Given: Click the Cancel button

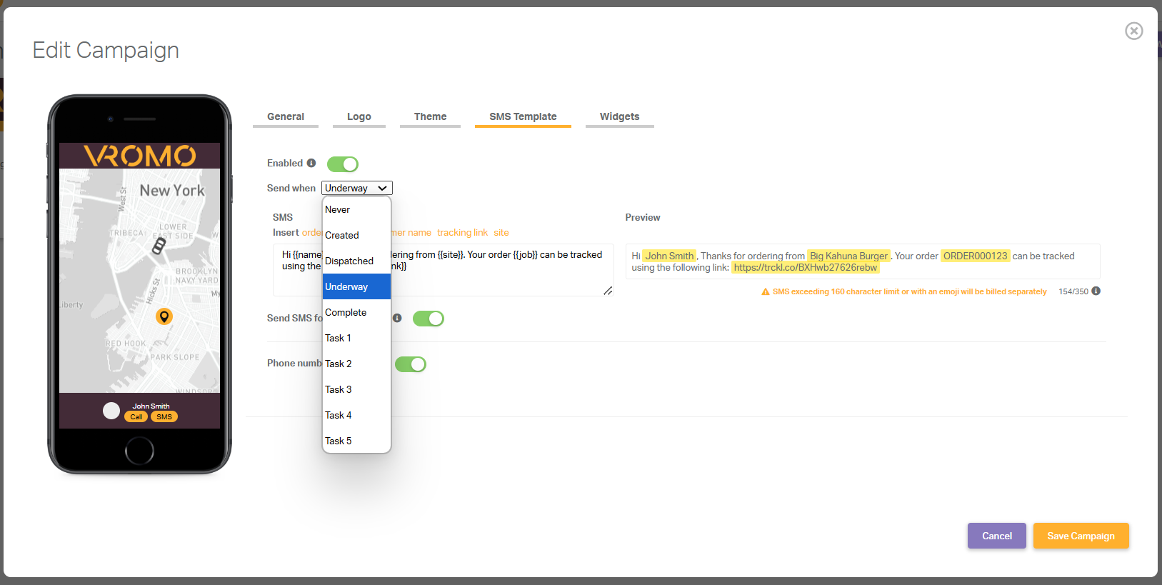Looking at the screenshot, I should pyautogui.click(x=997, y=536).
